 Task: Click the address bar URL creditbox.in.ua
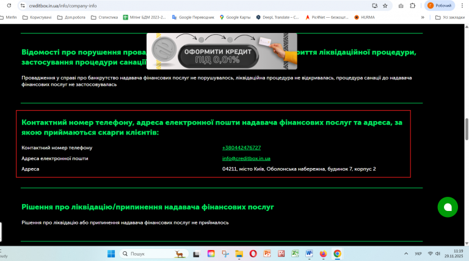tap(62, 6)
